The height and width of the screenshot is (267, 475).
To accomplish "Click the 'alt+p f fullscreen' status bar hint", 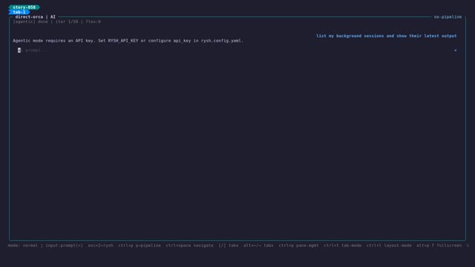I will point(439,245).
